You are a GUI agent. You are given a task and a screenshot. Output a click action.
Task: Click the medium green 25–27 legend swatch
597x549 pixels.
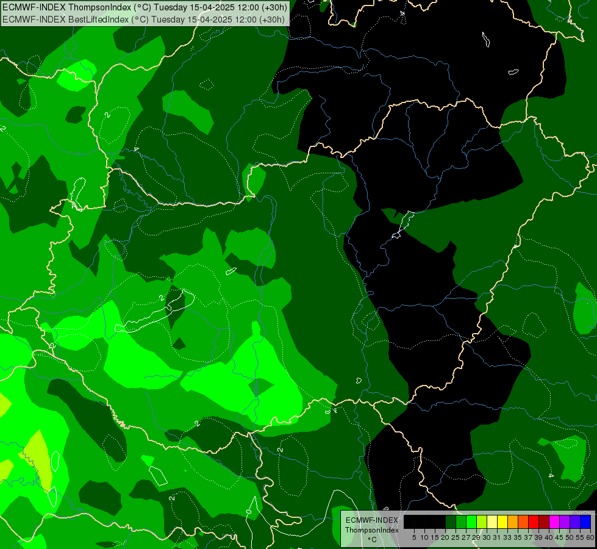[461, 522]
